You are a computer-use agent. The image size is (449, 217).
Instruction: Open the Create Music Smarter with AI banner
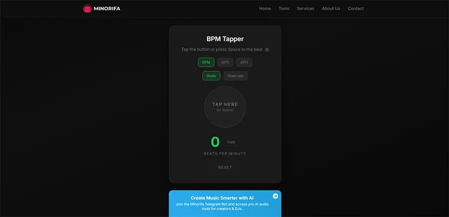pos(225,204)
